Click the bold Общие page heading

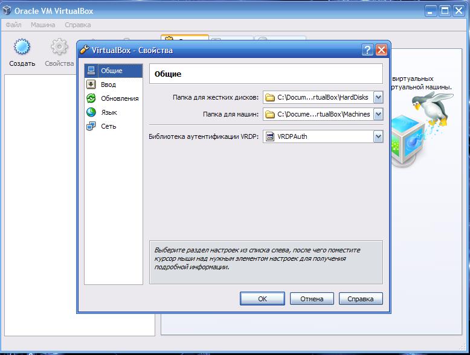168,74
